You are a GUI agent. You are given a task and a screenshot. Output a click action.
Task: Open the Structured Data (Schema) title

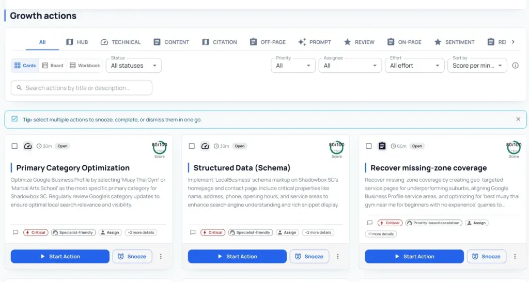242,168
